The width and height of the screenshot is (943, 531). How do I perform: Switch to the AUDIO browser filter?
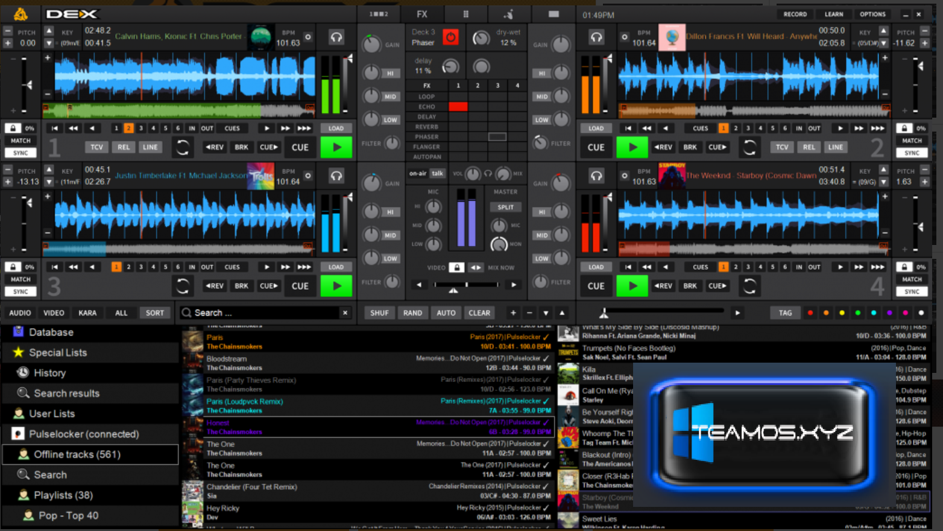click(x=20, y=313)
